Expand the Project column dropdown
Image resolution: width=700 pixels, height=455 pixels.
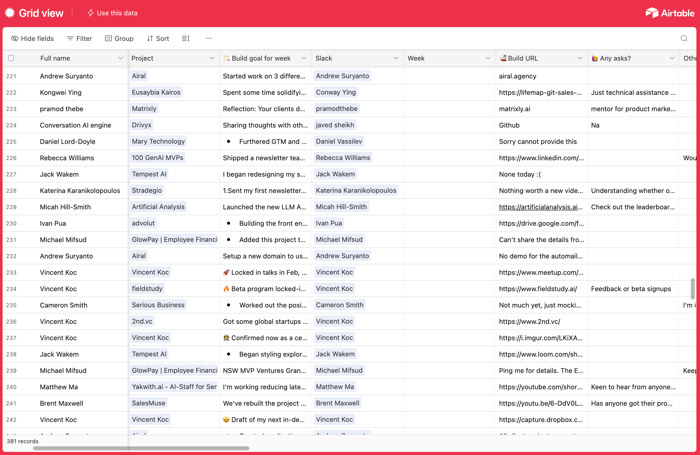212,58
